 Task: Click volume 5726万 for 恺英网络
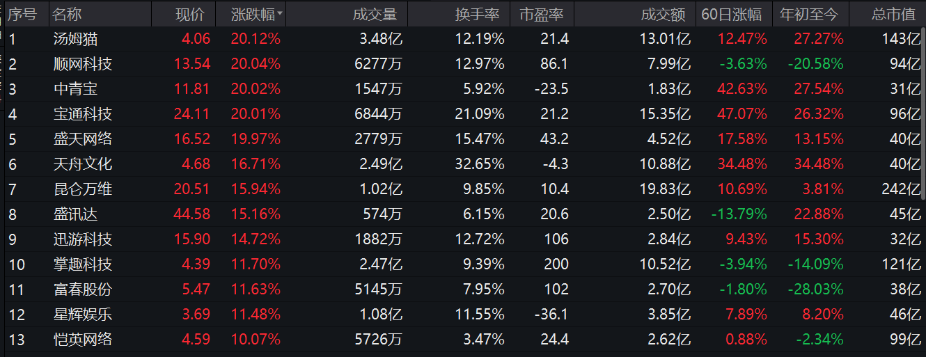tap(378, 340)
